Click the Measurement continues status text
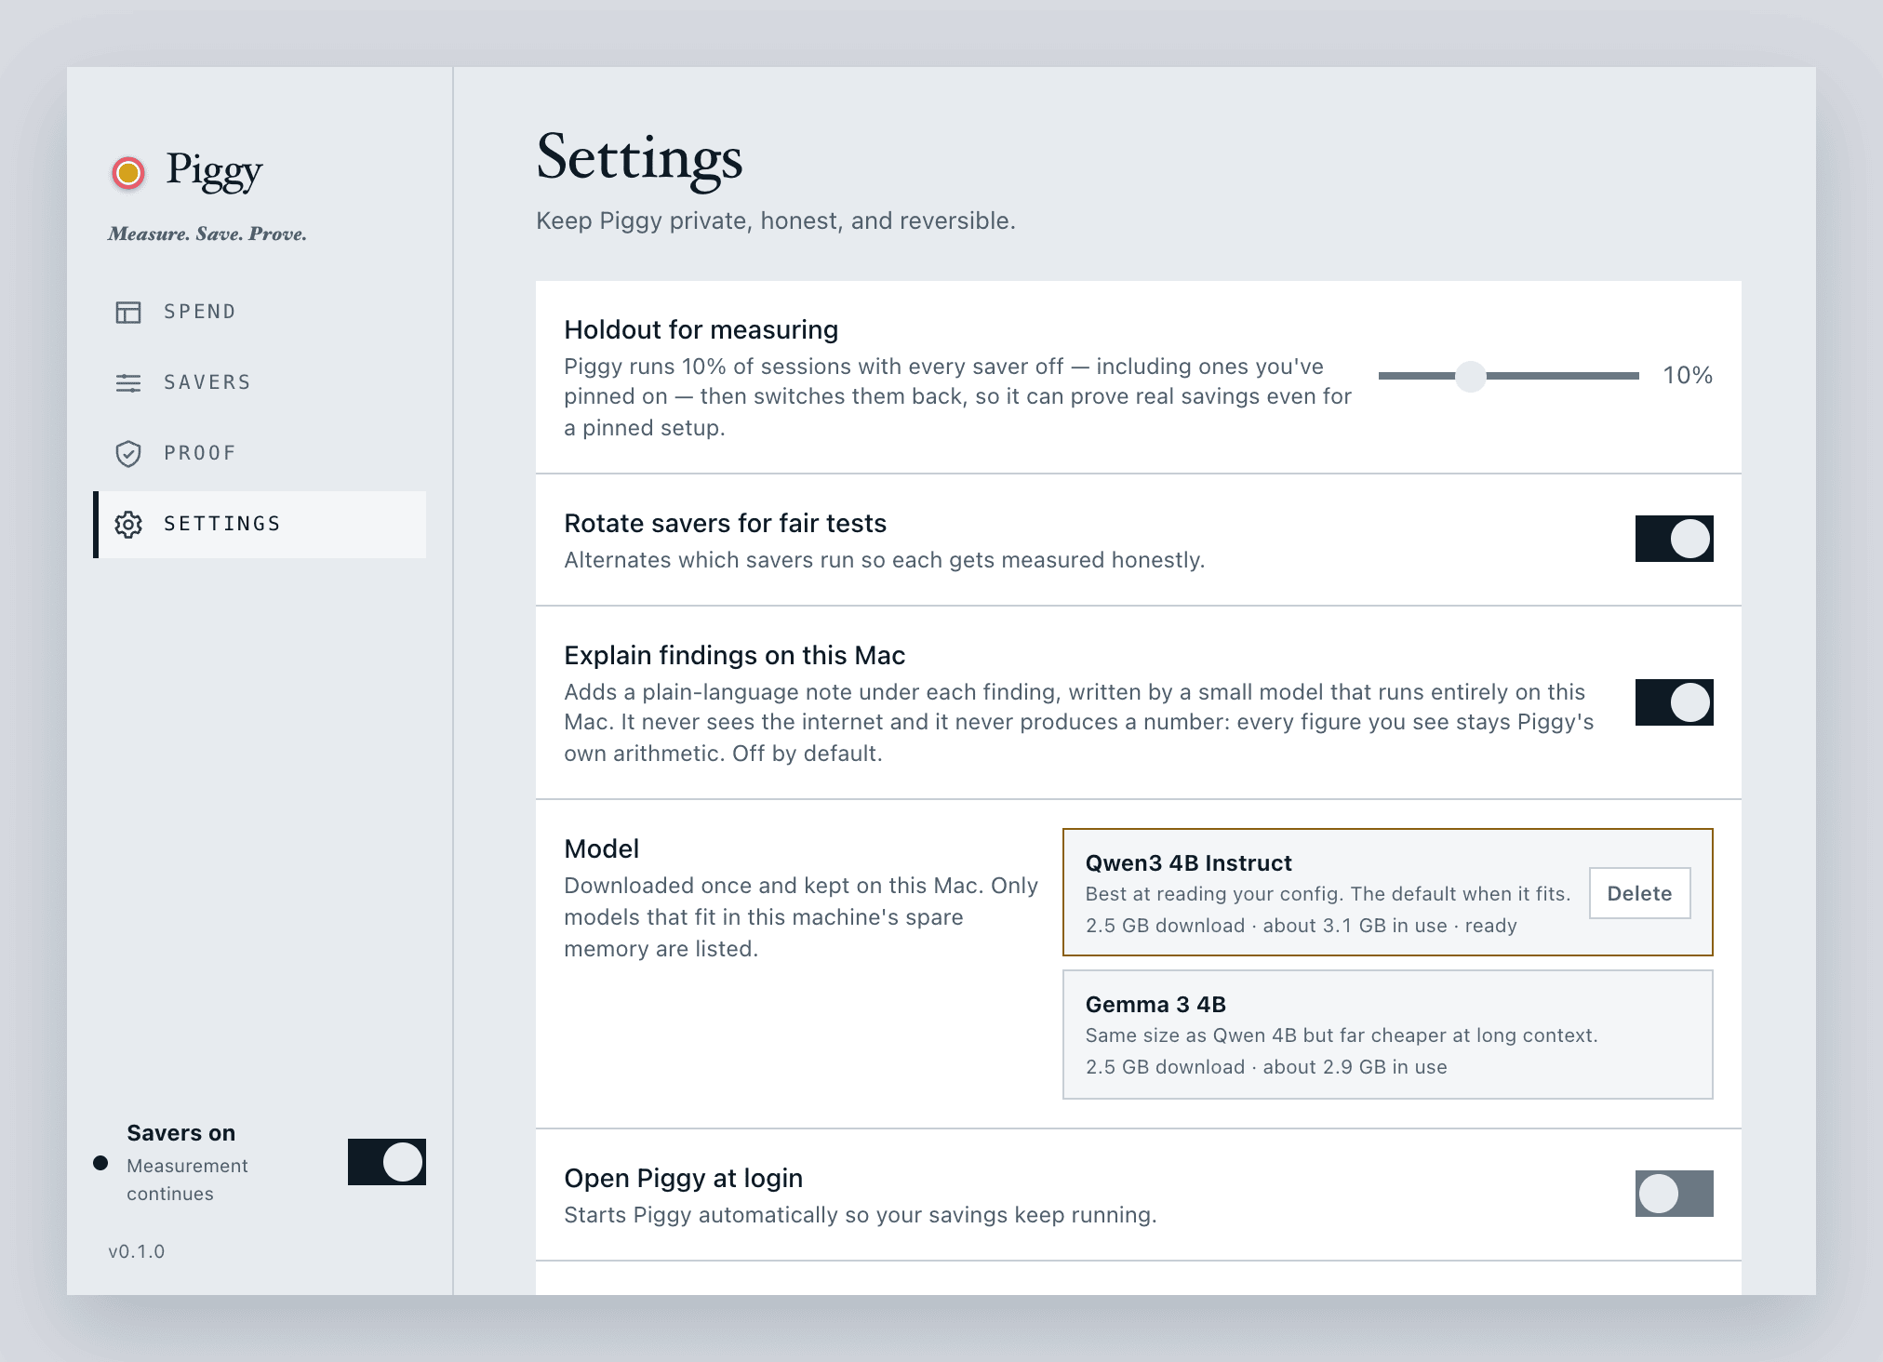The height and width of the screenshot is (1362, 1883). [187, 1180]
